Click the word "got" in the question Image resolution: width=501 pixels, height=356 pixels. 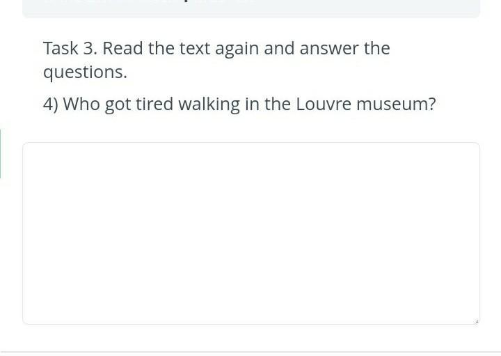[118, 106]
